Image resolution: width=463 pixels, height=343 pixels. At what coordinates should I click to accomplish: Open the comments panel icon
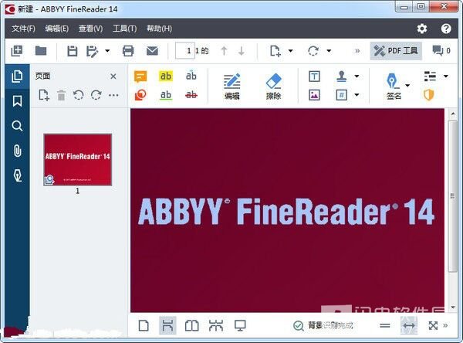tap(438, 50)
